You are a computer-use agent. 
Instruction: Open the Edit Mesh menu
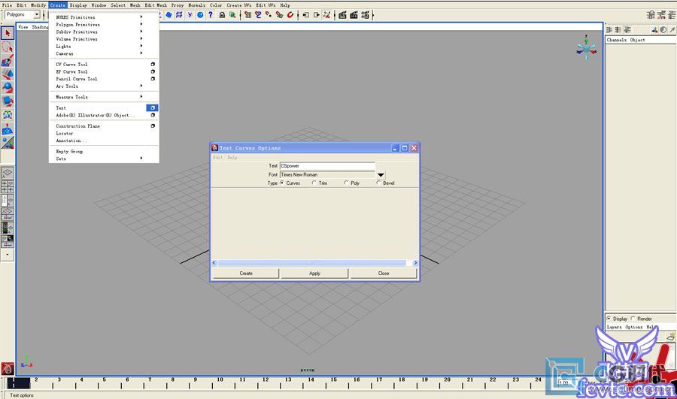[x=156, y=5]
